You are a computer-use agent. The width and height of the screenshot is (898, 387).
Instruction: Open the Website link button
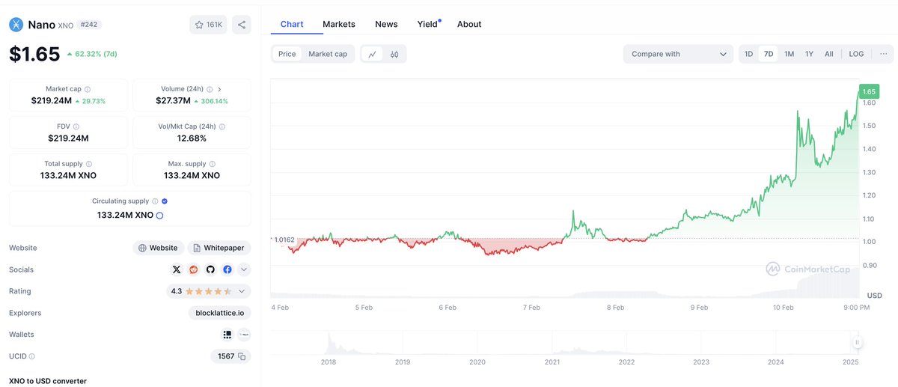pyautogui.click(x=158, y=248)
